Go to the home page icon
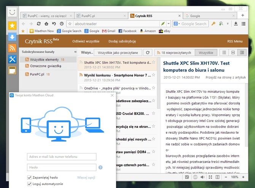The height and width of the screenshot is (188, 255). (x=46, y=24)
